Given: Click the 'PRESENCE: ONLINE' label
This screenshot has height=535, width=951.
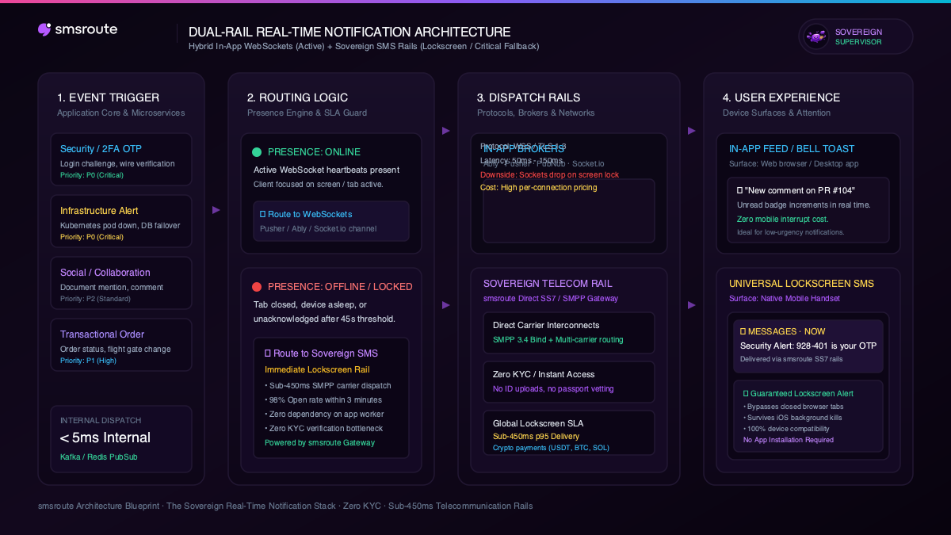Looking at the screenshot, I should [x=314, y=152].
